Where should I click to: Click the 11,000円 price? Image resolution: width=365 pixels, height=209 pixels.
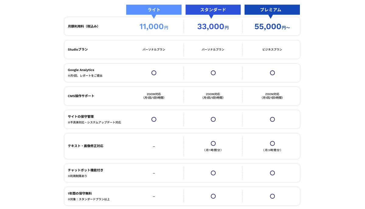(154, 27)
